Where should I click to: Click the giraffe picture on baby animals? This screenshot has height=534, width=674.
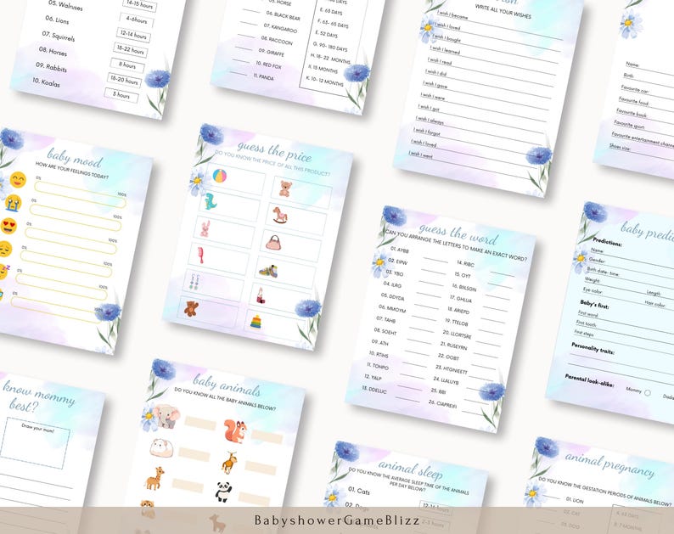(154, 478)
